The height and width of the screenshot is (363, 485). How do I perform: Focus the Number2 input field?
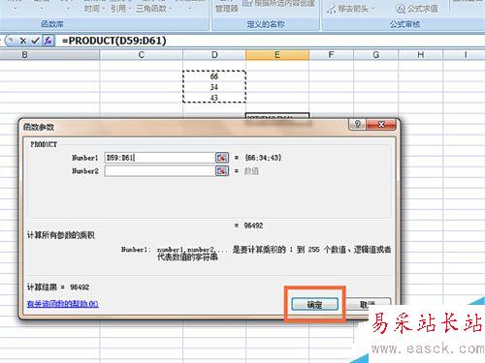pyautogui.click(x=159, y=170)
